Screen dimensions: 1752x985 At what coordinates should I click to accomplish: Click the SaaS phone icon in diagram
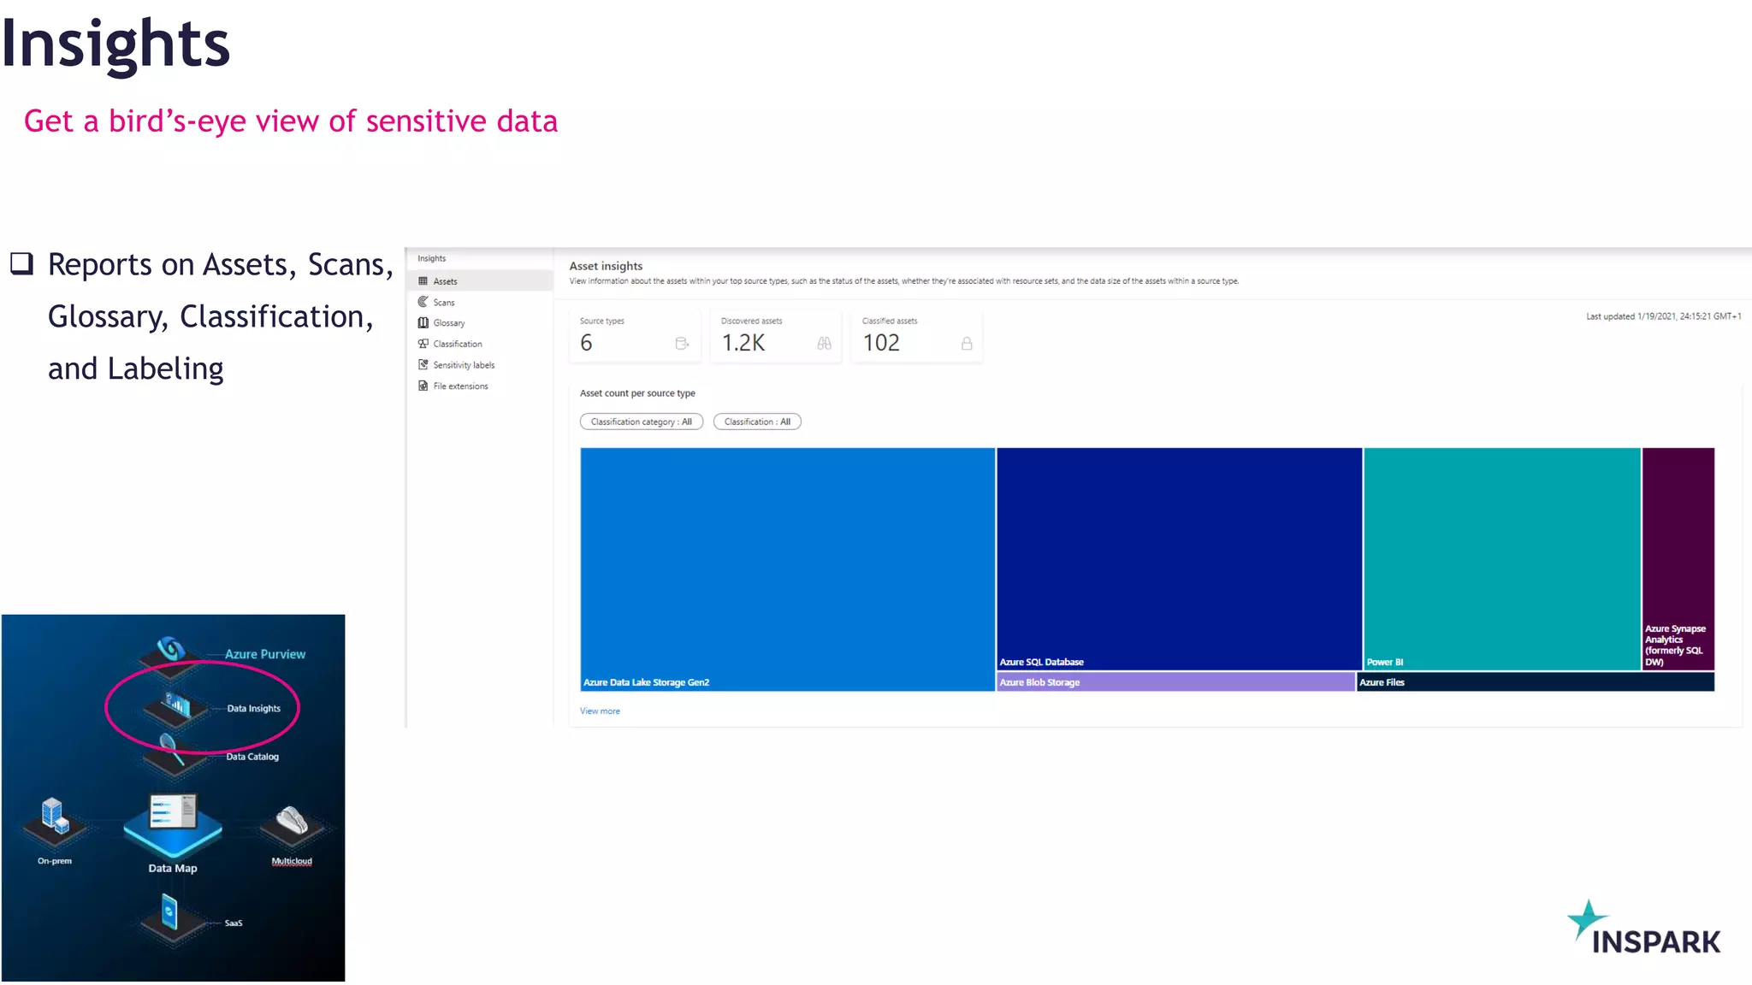(169, 912)
